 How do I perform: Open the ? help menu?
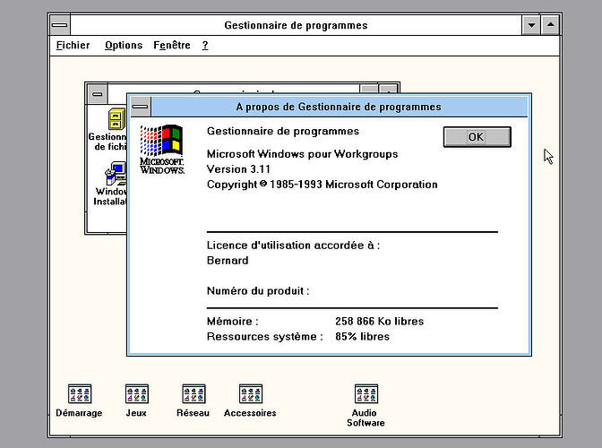205,45
